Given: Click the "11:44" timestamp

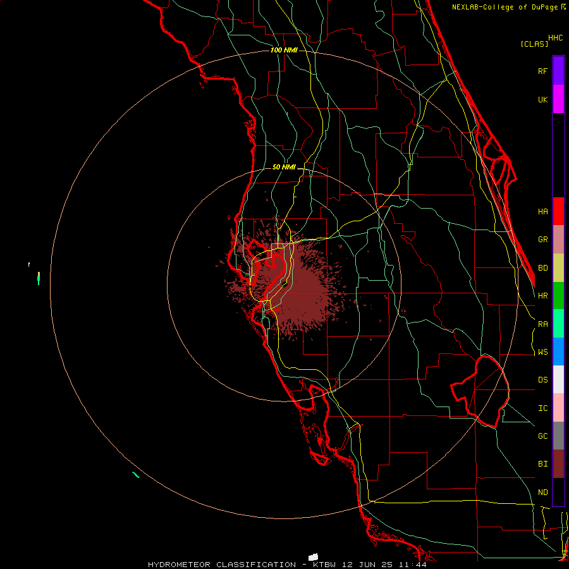Looking at the screenshot, I should click(x=412, y=565).
